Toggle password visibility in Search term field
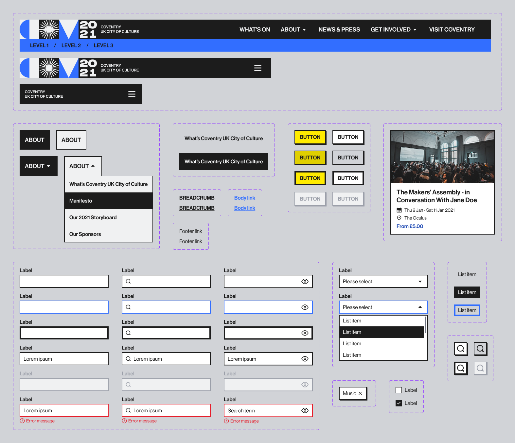The width and height of the screenshot is (515, 443). point(305,410)
